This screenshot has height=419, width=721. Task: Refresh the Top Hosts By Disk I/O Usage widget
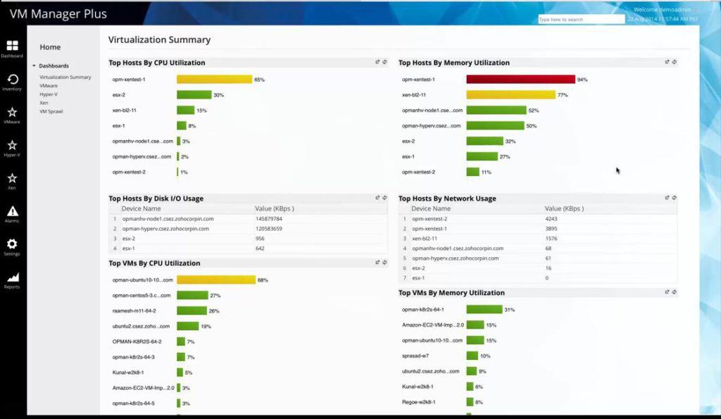385,198
